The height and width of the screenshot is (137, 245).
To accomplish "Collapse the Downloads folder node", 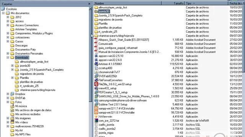I will pyautogui.click(x=8, y=57).
